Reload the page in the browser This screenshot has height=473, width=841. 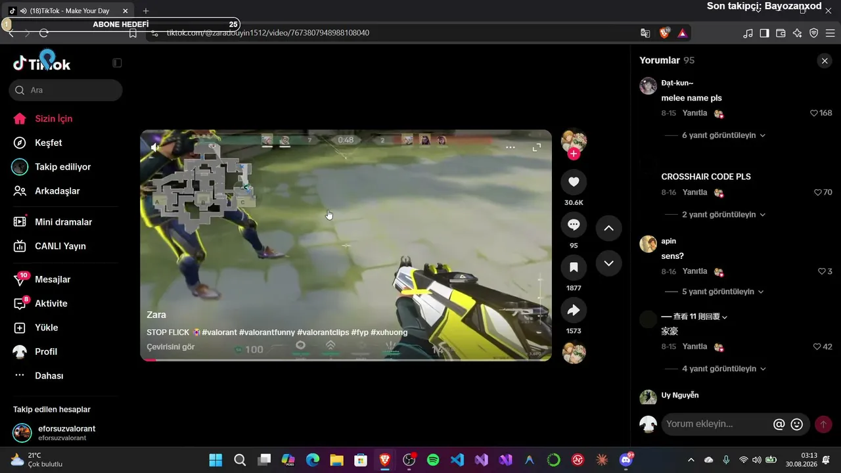(x=44, y=33)
